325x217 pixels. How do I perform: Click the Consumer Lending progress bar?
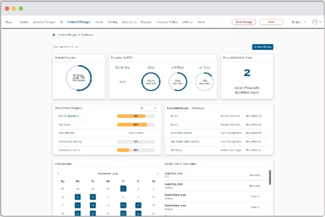[136, 150]
